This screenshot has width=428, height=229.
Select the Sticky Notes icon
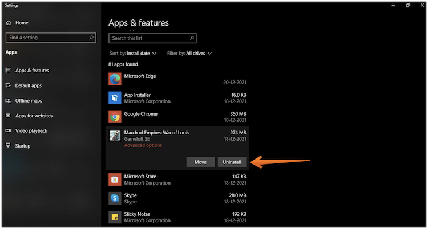point(115,217)
